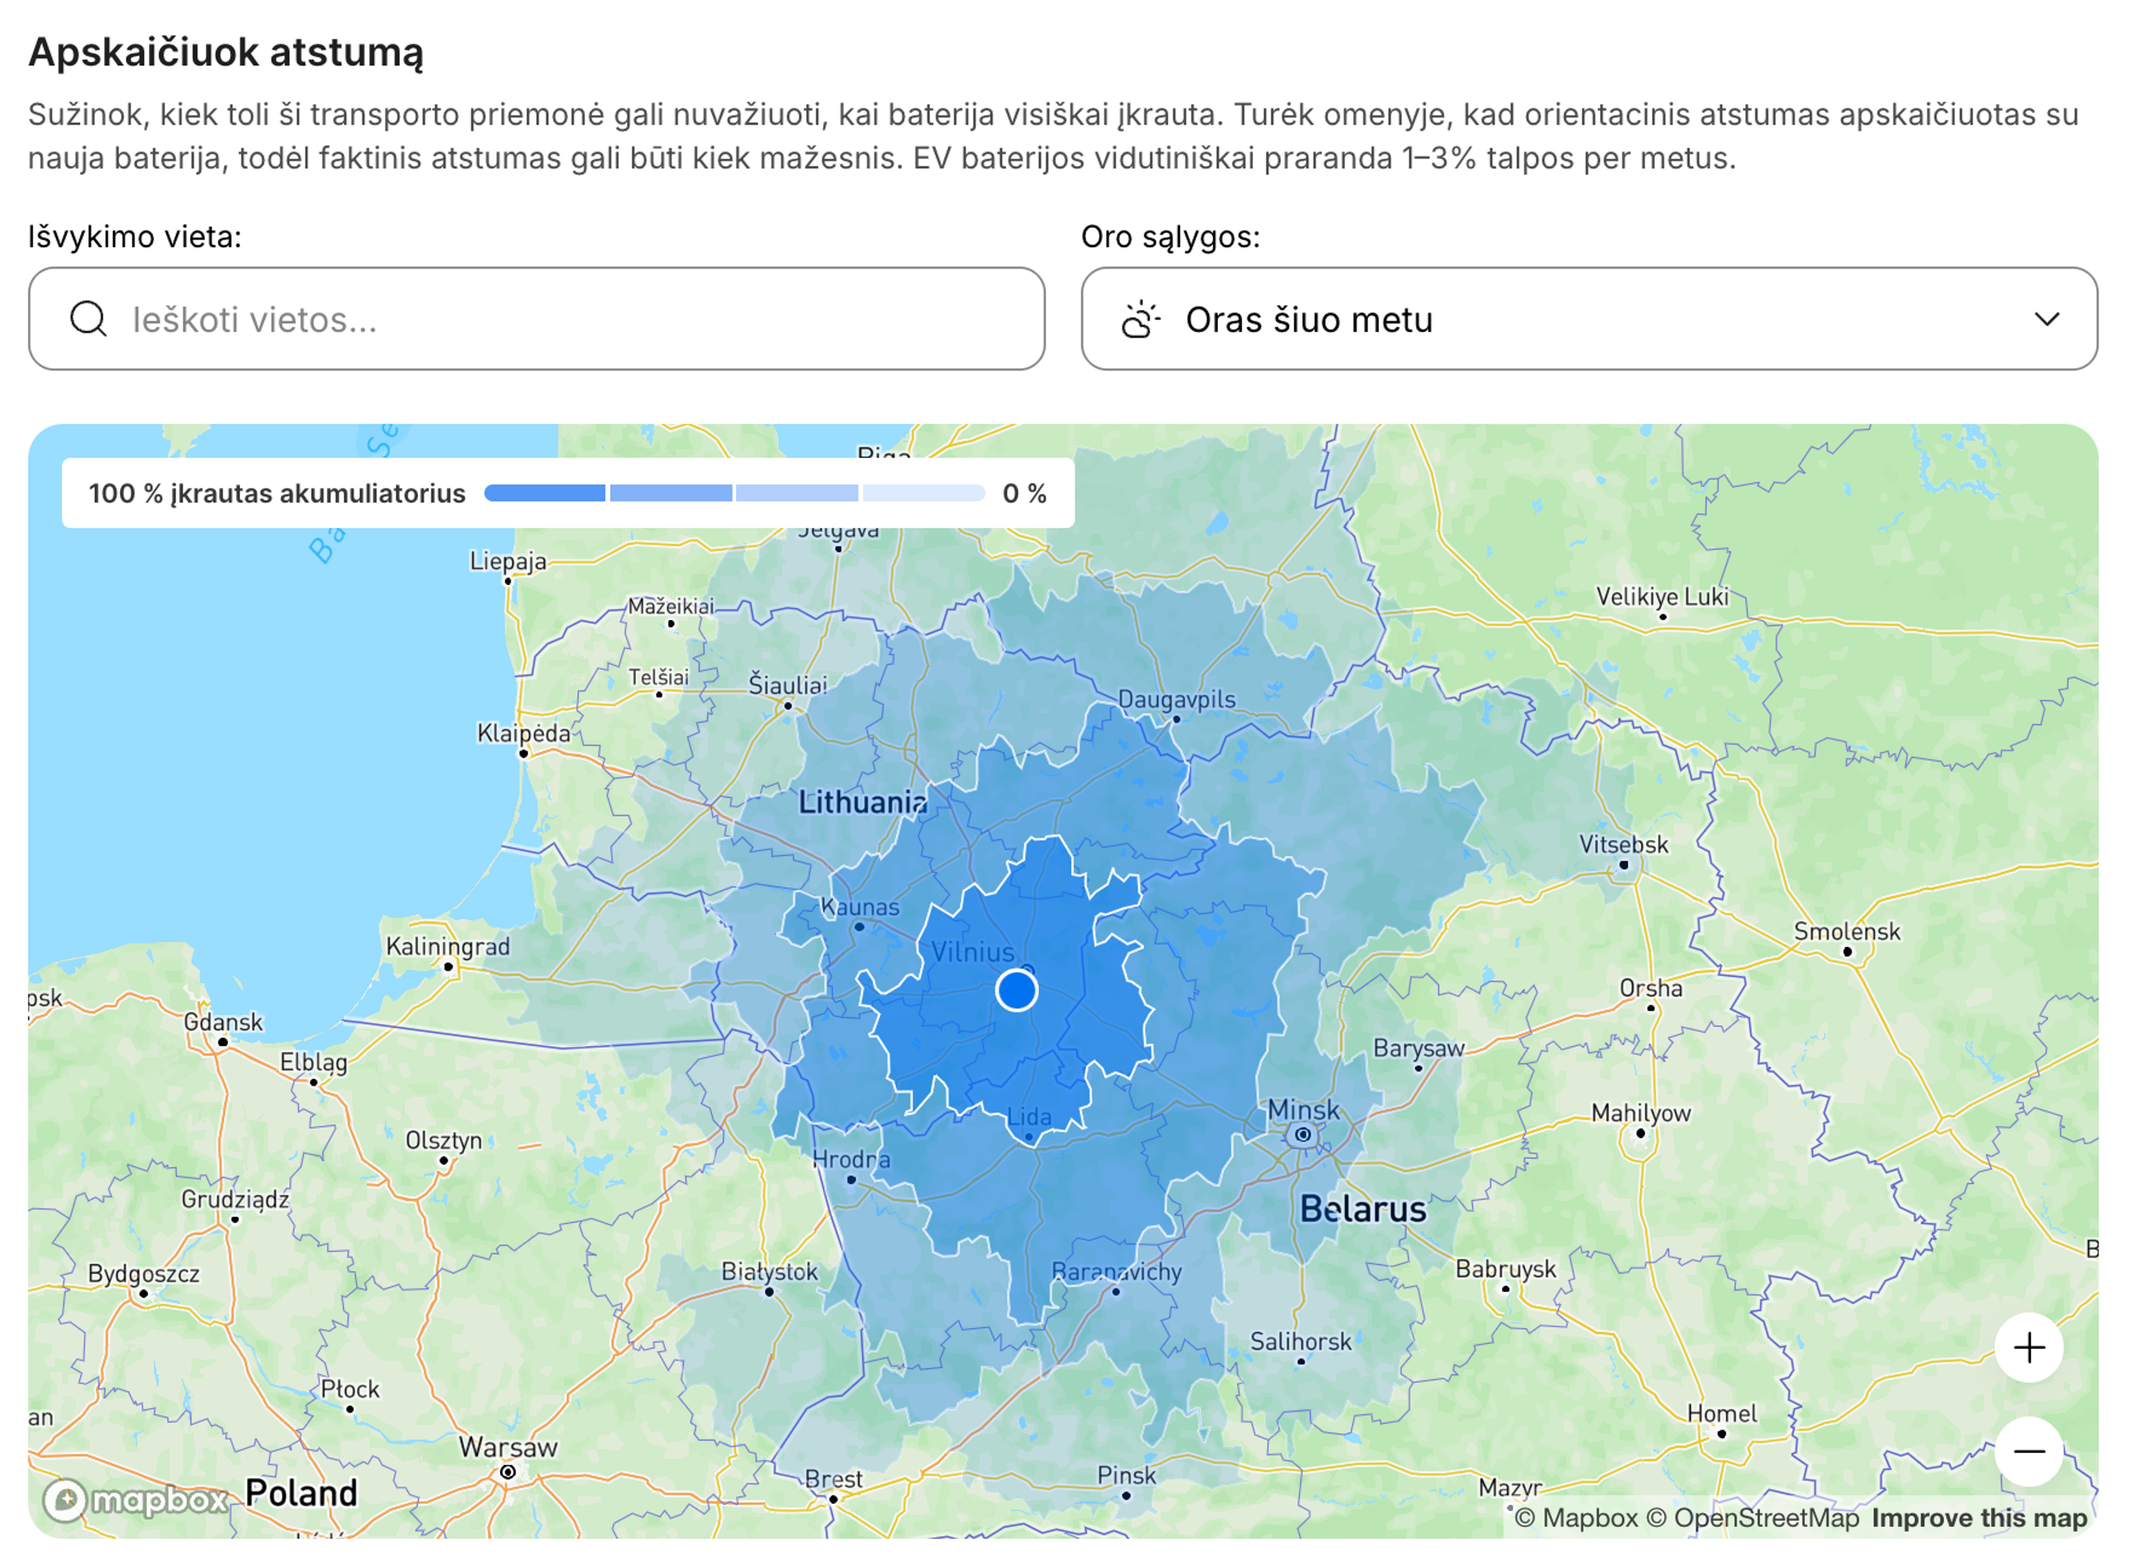Image resolution: width=2130 pixels, height=1559 pixels.
Task: Click the "Warsaw" city label
Action: (508, 1447)
